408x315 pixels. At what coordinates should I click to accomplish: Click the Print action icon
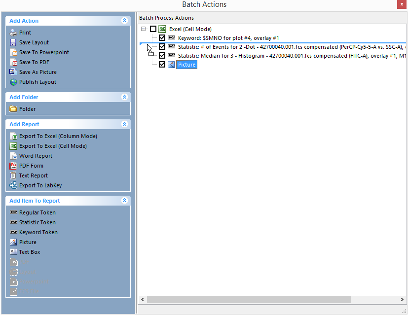point(13,33)
